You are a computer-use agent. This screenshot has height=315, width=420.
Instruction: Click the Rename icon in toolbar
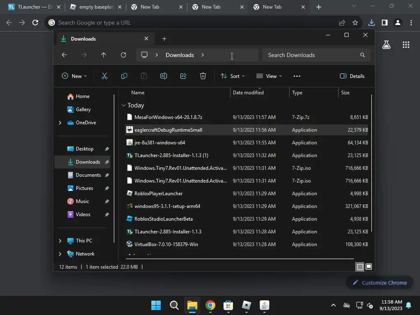click(x=163, y=76)
